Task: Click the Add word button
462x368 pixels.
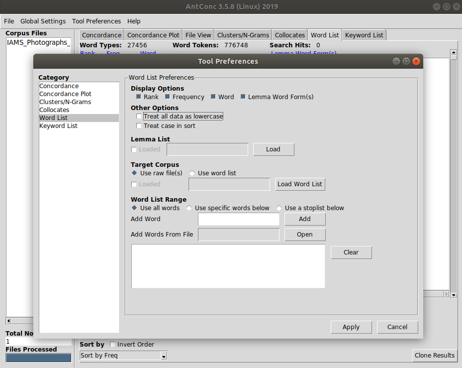Action: [x=305, y=219]
